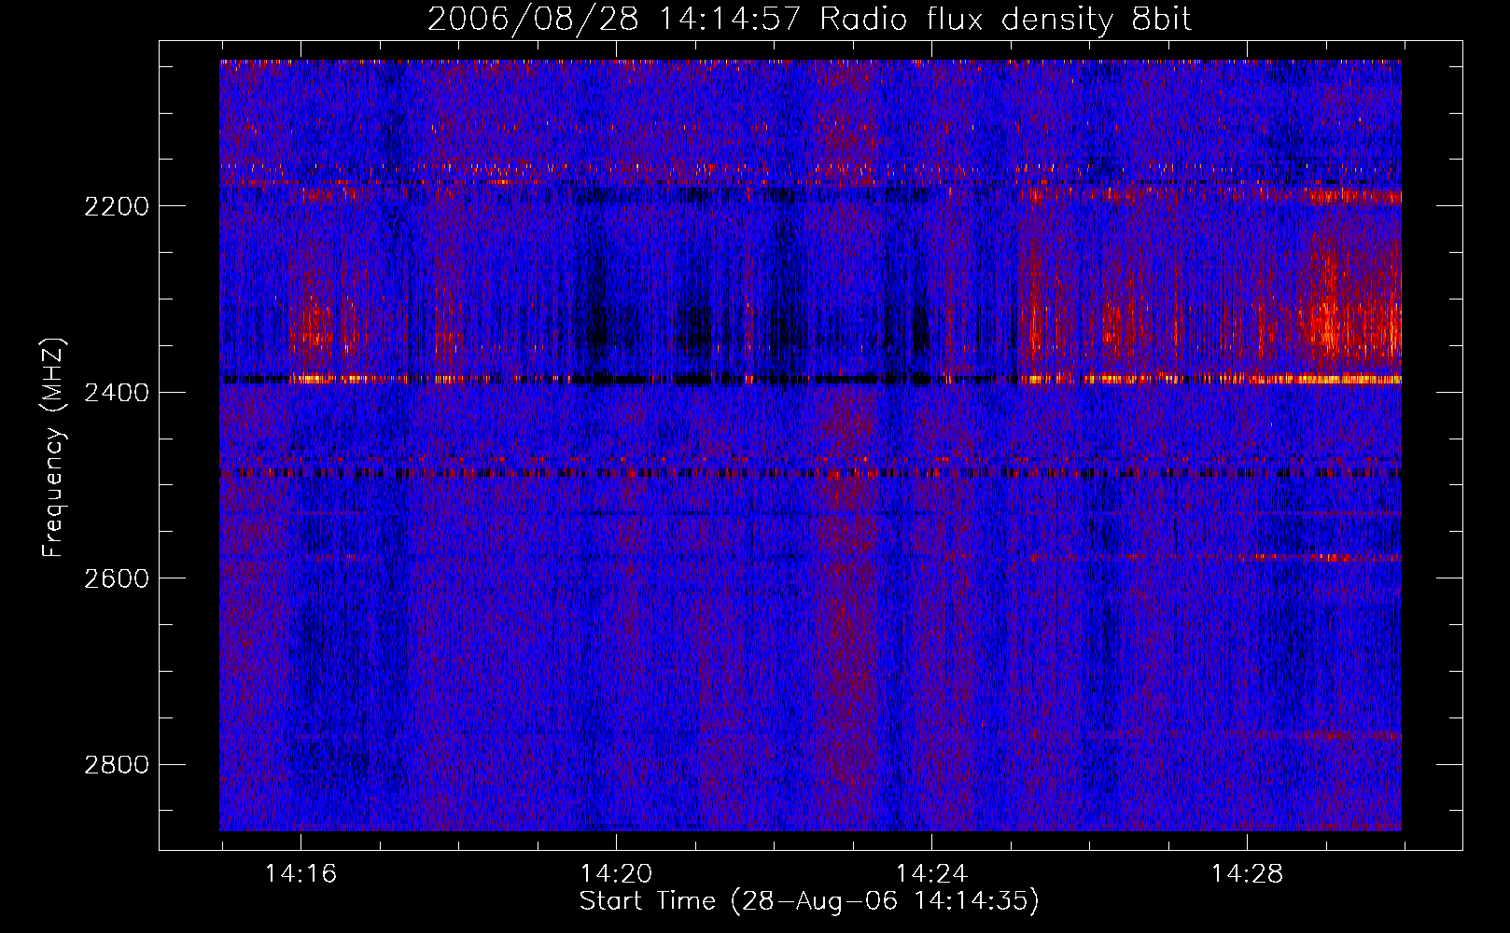Viewport: 1510px width, 933px height.
Task: Click the 14:24 time axis label
Action: point(931,874)
